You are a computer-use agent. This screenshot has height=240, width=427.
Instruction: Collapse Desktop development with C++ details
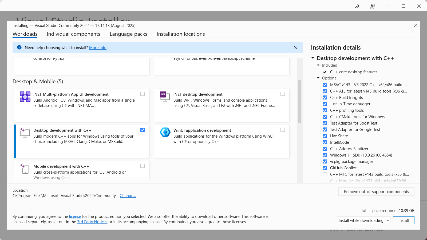313,58
